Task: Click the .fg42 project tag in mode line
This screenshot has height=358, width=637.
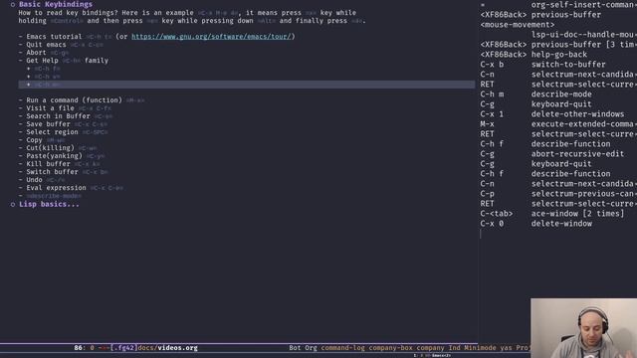Action: pos(123,348)
